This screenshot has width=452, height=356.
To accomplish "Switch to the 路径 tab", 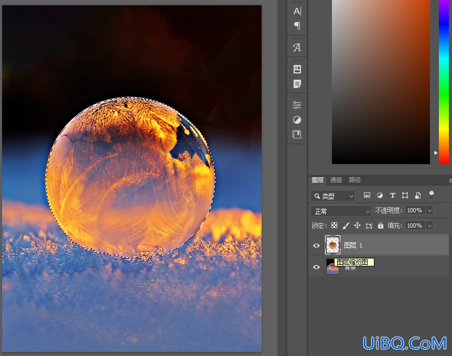I will coord(354,180).
